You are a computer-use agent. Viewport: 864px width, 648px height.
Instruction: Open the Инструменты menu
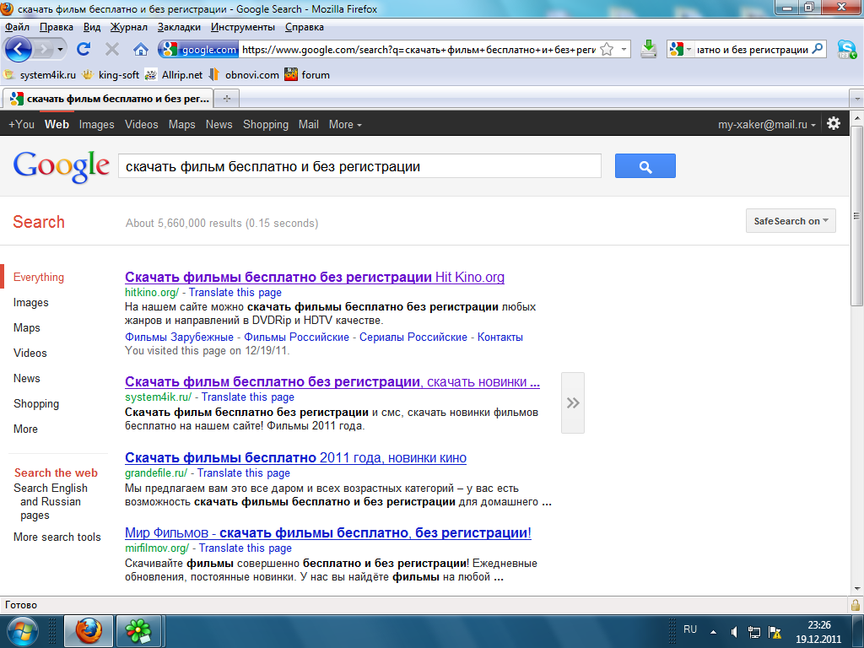point(243,27)
